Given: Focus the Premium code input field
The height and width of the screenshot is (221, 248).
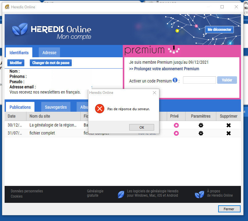Looking at the screenshot, I should pyautogui.click(x=199, y=80).
